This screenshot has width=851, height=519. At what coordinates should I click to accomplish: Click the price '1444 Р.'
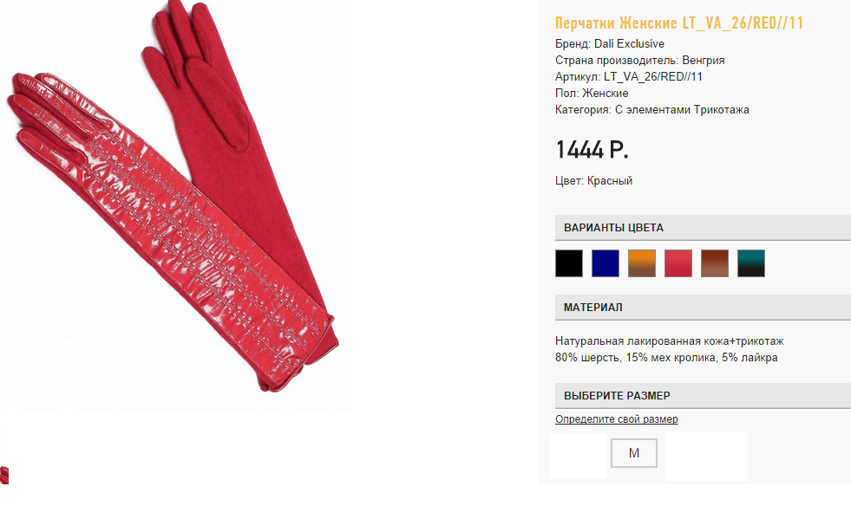click(592, 150)
